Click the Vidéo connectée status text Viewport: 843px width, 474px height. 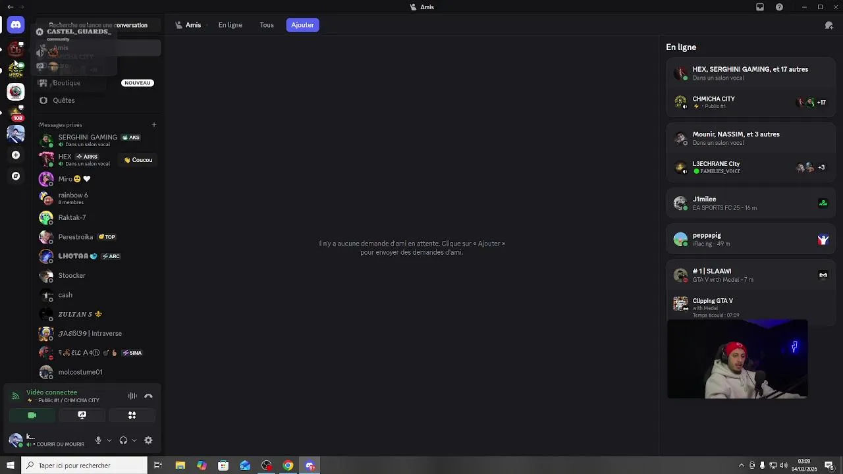click(x=52, y=392)
